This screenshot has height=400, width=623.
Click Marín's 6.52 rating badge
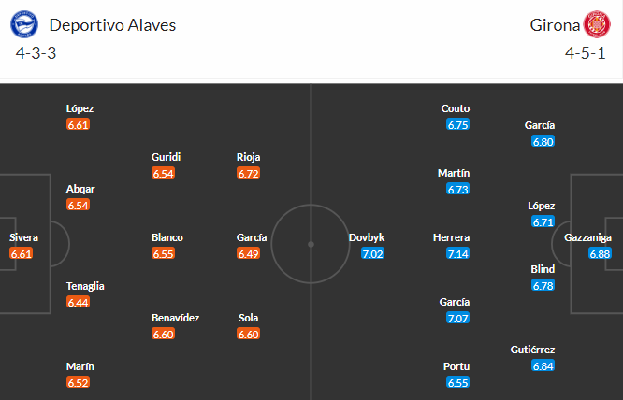point(79,382)
